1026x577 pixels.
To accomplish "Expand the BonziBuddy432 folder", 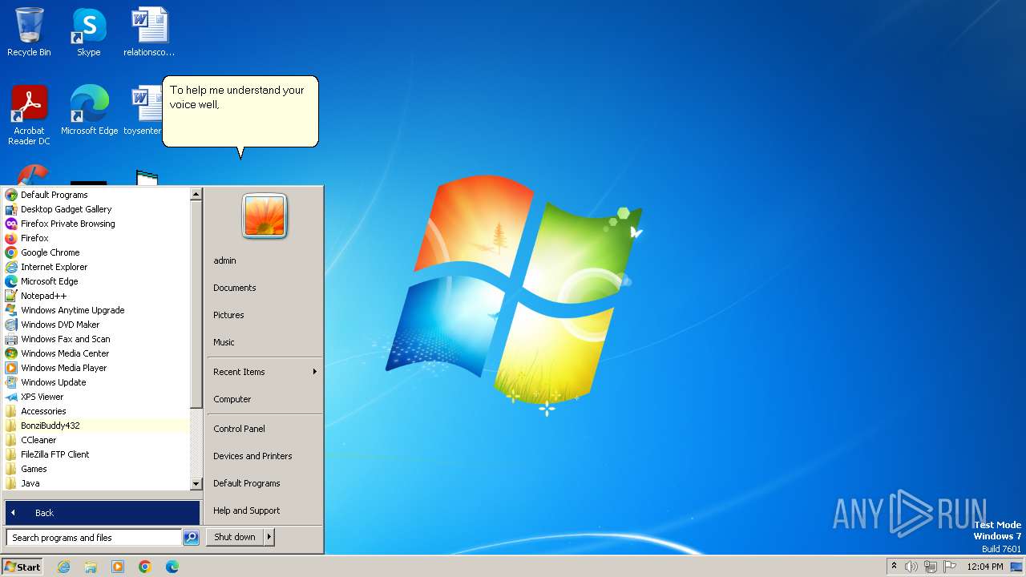I will click(97, 426).
